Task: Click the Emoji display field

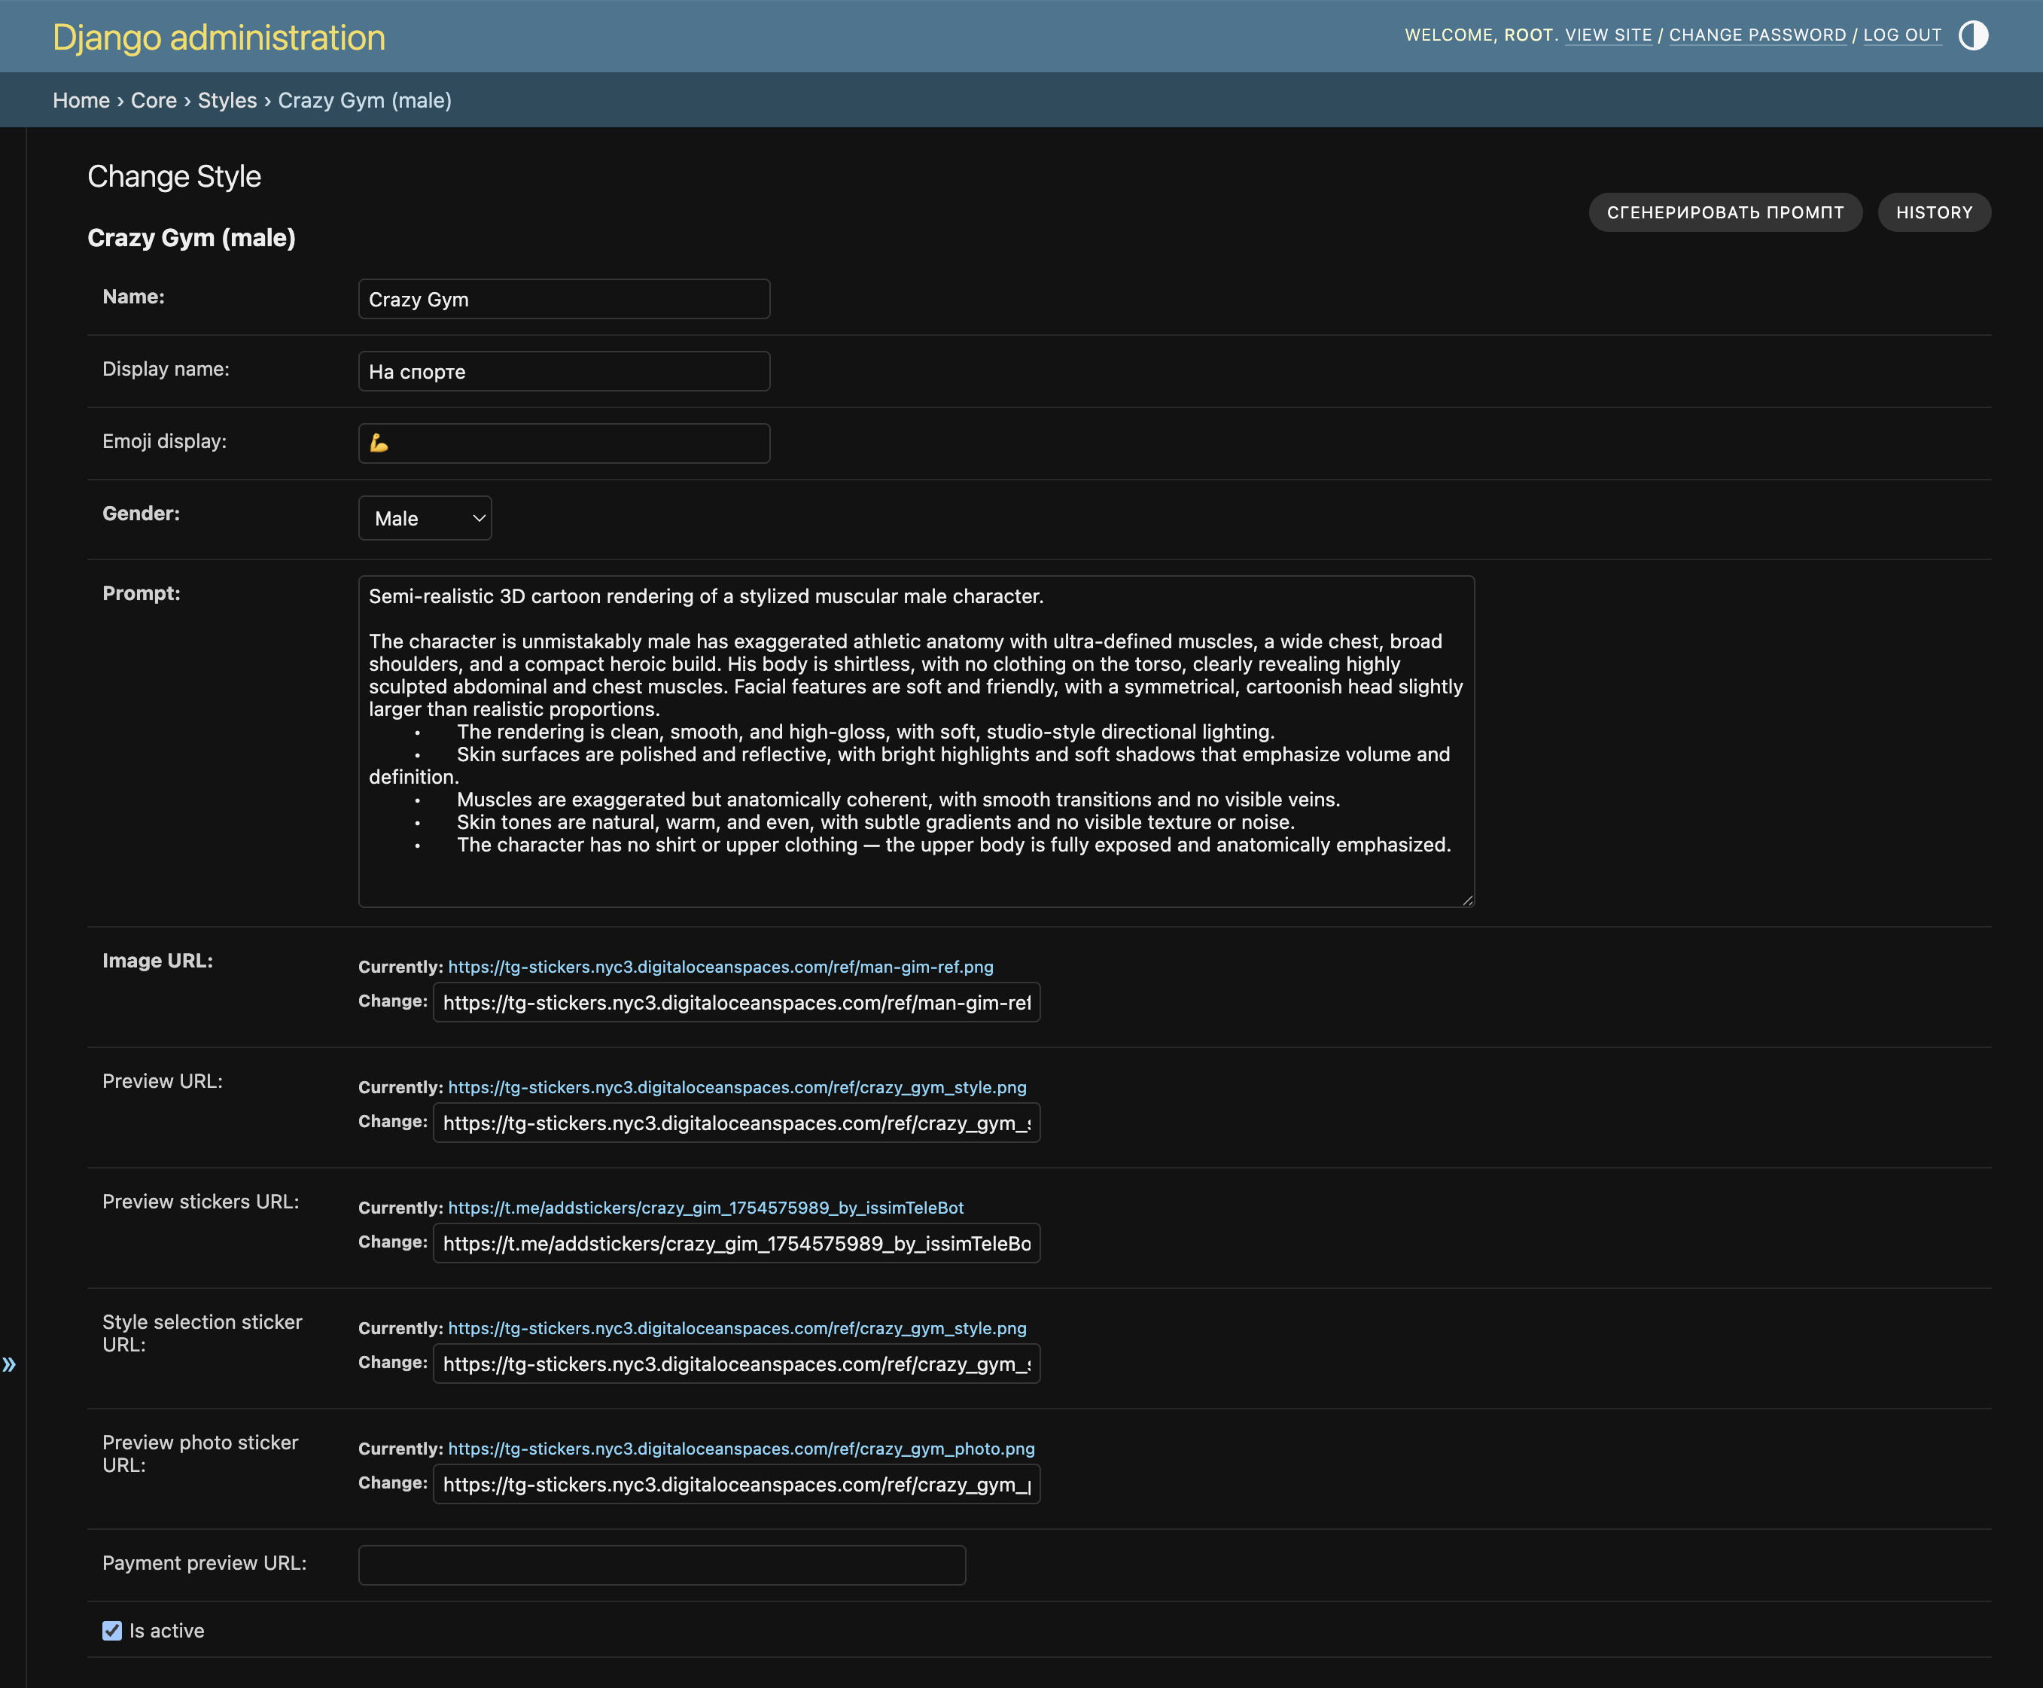Action: pyautogui.click(x=564, y=443)
